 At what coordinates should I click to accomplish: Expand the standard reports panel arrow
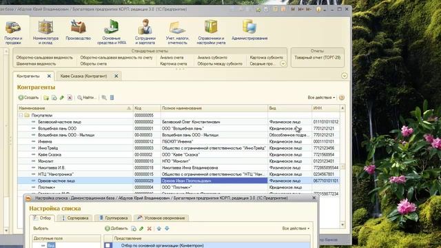283,64
